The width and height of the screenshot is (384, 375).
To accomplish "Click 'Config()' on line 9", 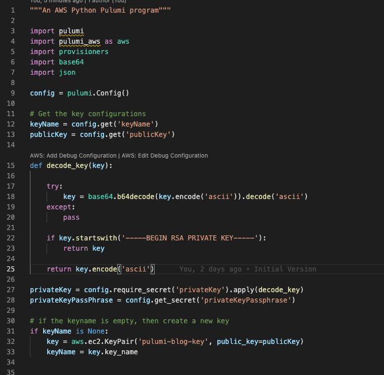I will coord(113,93).
